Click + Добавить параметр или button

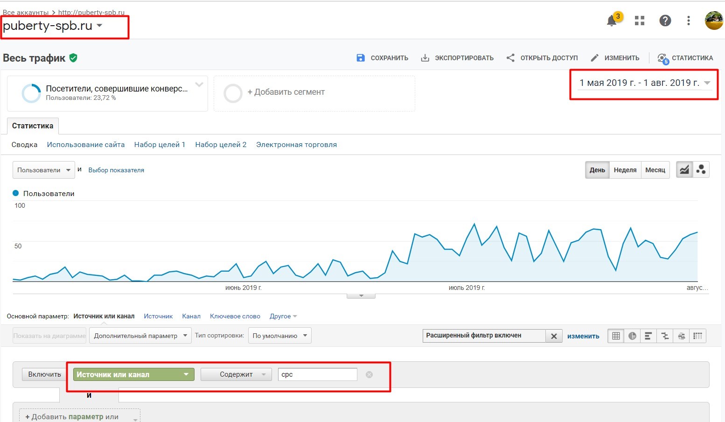click(79, 416)
